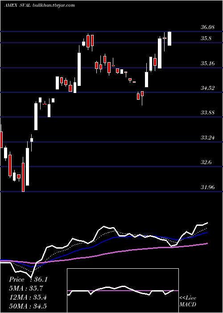
Task: Select the 31.96 price level label
Action: point(208,187)
